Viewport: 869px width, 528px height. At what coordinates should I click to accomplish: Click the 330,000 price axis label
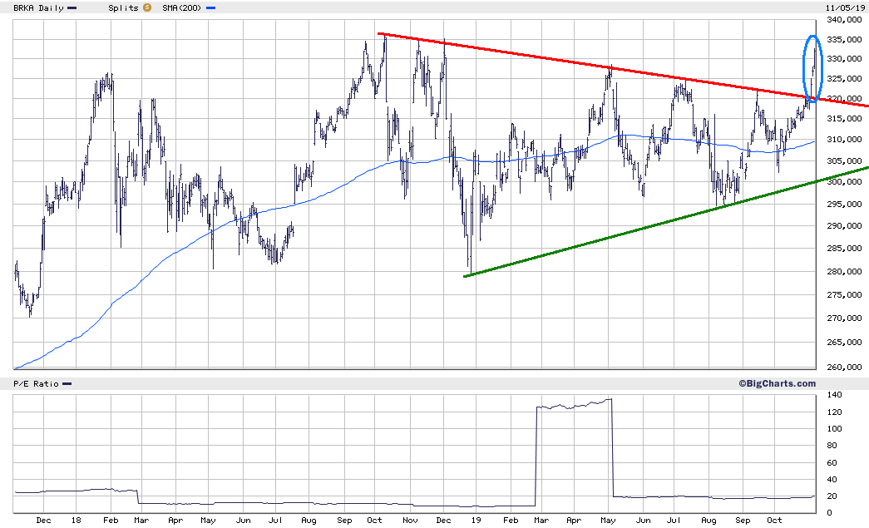[845, 59]
